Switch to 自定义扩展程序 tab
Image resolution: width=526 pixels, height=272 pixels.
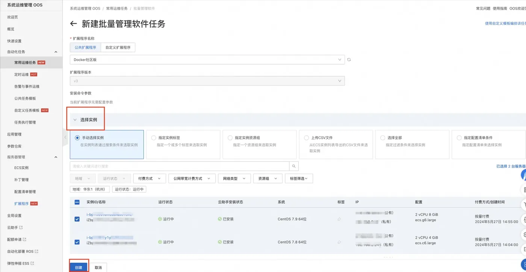click(x=118, y=48)
